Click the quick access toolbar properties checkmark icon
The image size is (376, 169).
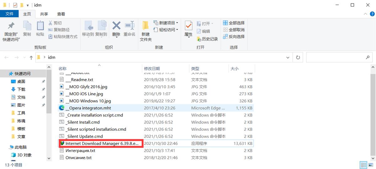pyautogui.click(x=15, y=5)
